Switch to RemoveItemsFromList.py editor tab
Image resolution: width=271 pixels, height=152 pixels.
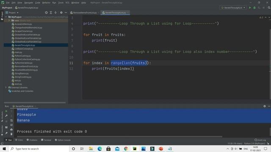tap(85, 13)
